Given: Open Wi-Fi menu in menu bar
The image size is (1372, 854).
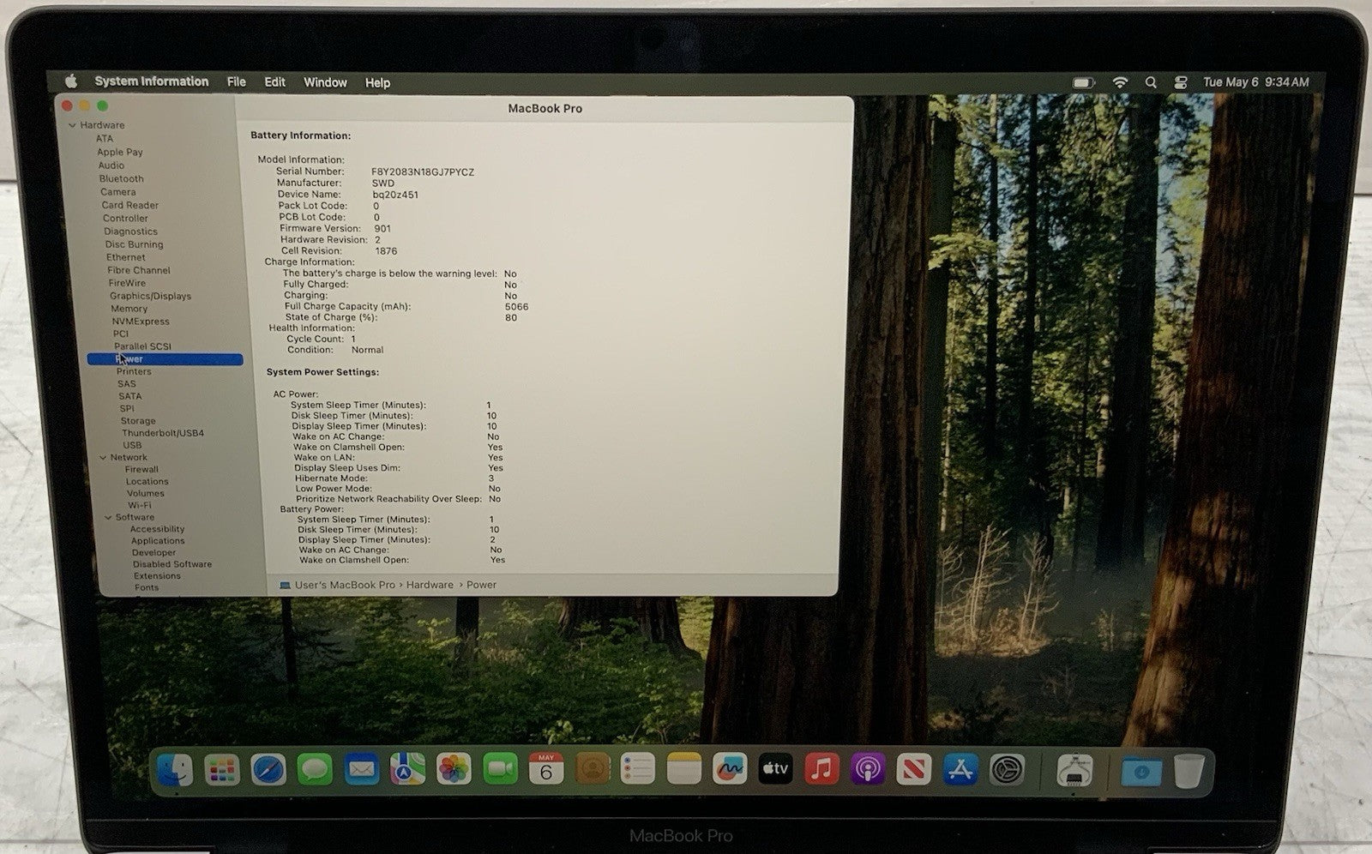Looking at the screenshot, I should point(1120,82).
